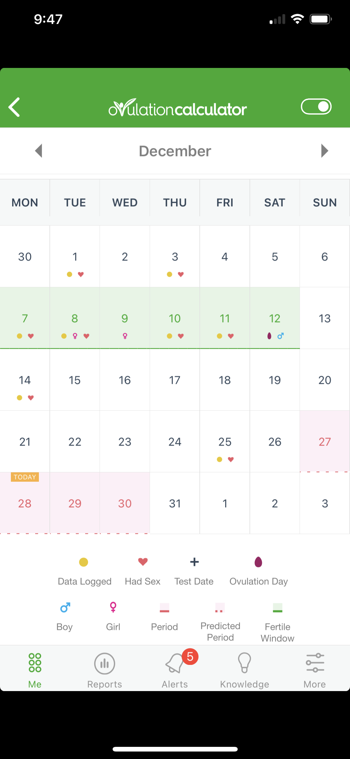Image resolution: width=350 pixels, height=759 pixels.
Task: Go to previous month arrow
Action: 39,151
